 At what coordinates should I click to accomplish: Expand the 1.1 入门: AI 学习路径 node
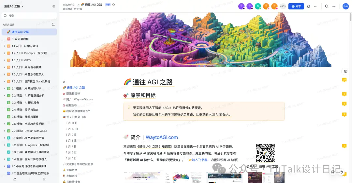coord(5,46)
